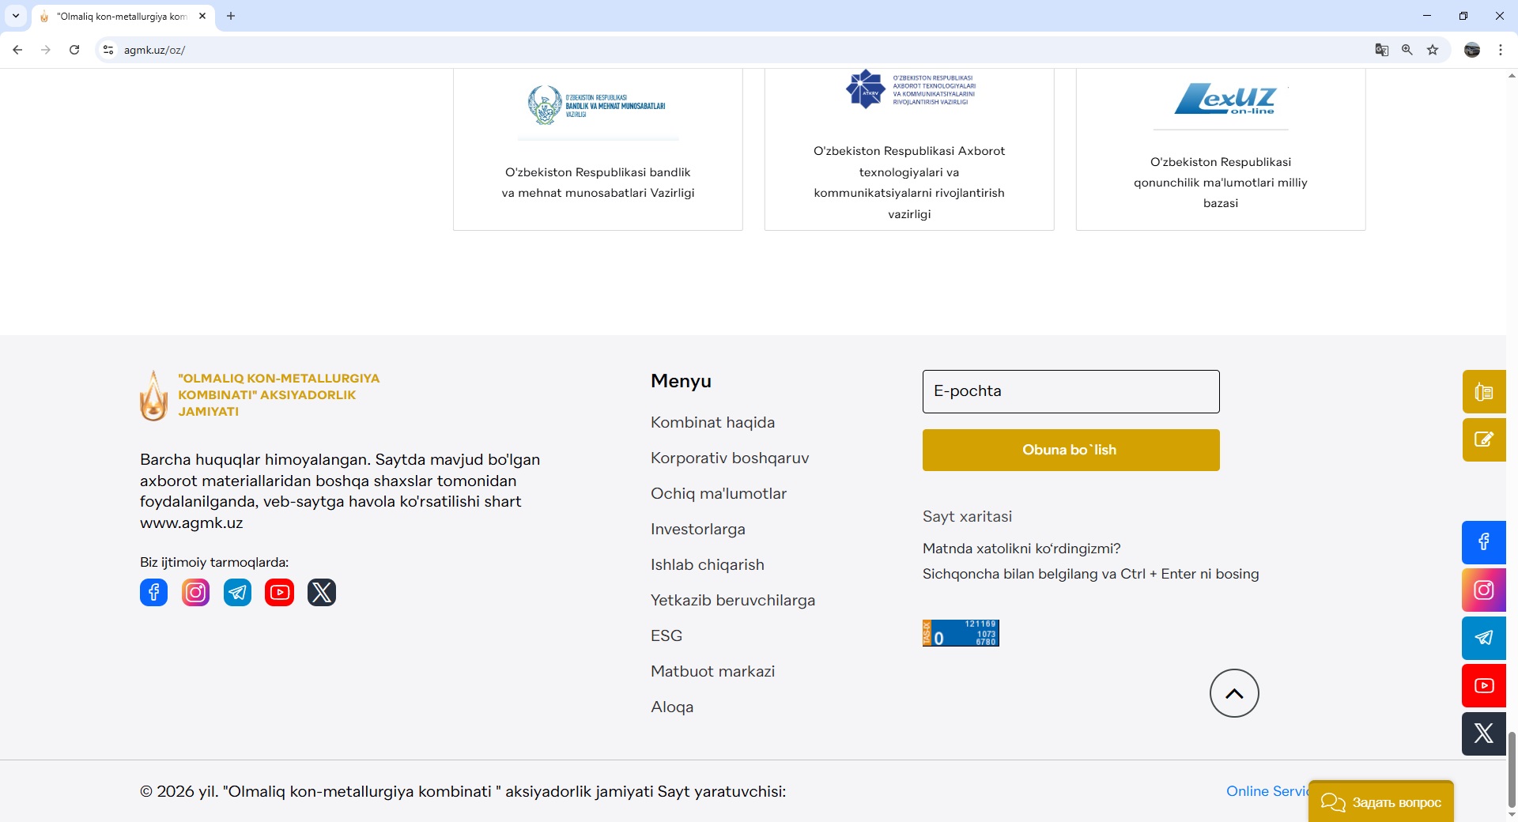Bookmark this page with the star icon
The width and height of the screenshot is (1518, 822).
[1433, 50]
